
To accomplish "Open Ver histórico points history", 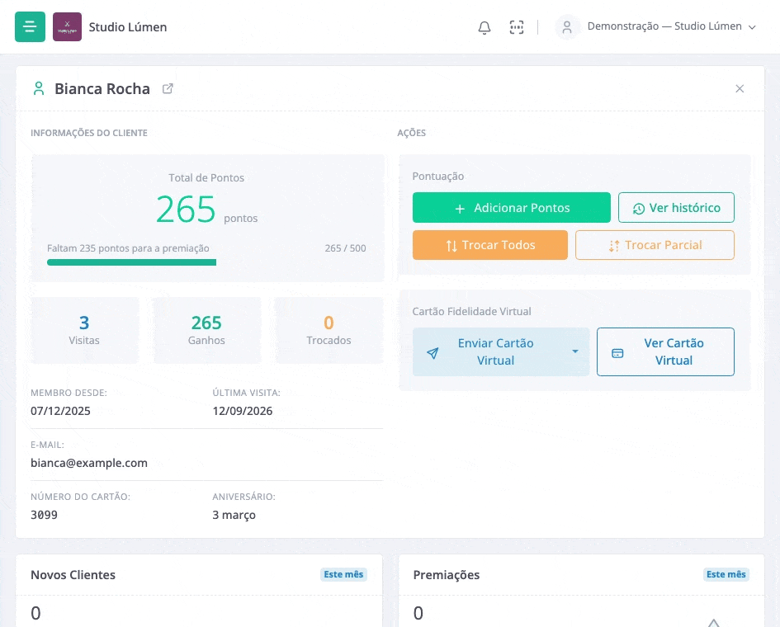I will [x=676, y=207].
